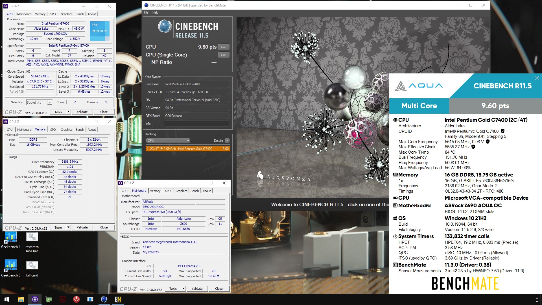This screenshot has width=542, height=305.
Task: Expand Tools dropdown arrow in Memory tab window
Action: click(x=68, y=227)
